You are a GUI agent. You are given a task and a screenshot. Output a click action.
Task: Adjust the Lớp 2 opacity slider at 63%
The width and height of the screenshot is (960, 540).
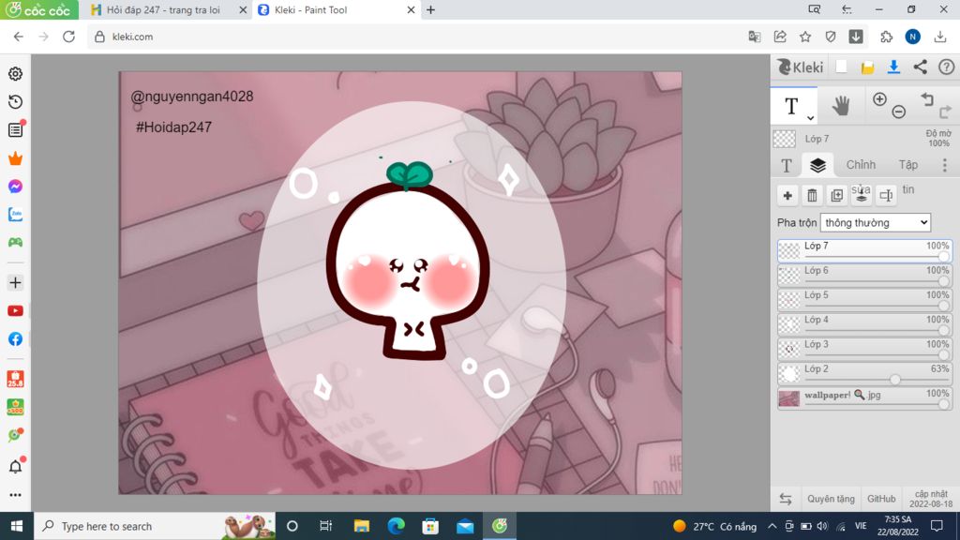pos(895,380)
